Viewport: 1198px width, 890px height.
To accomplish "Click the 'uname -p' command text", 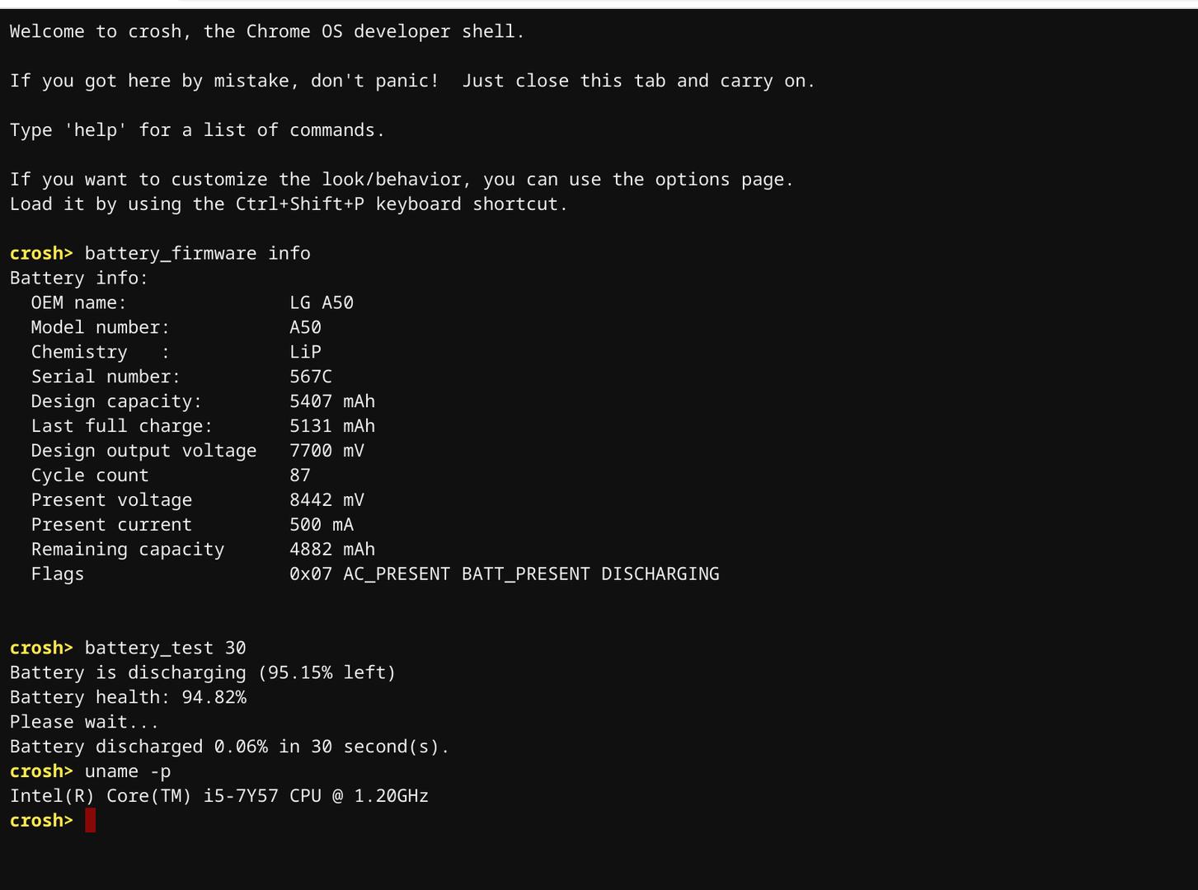I will (128, 772).
